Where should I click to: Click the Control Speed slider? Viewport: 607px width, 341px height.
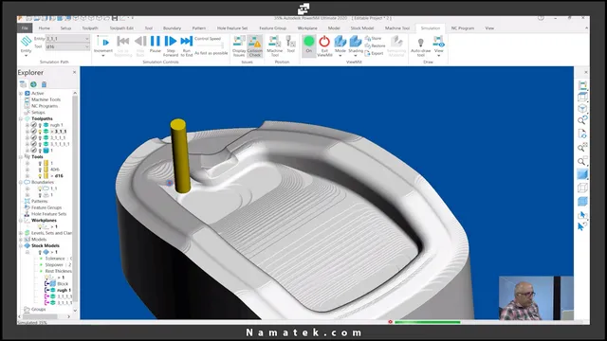[210, 45]
